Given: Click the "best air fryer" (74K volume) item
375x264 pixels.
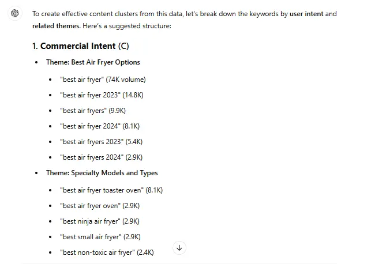Looking at the screenshot, I should point(103,80).
